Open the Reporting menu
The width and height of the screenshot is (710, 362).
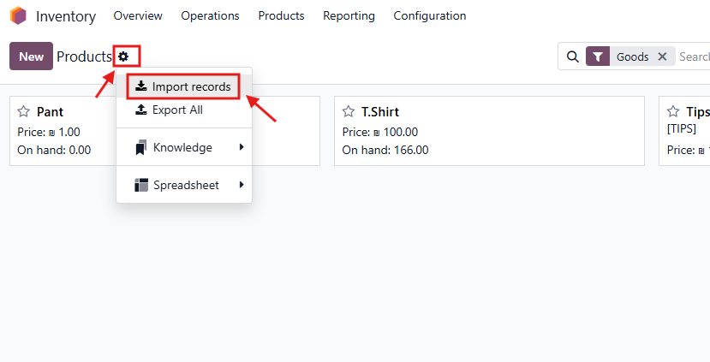pyautogui.click(x=349, y=15)
